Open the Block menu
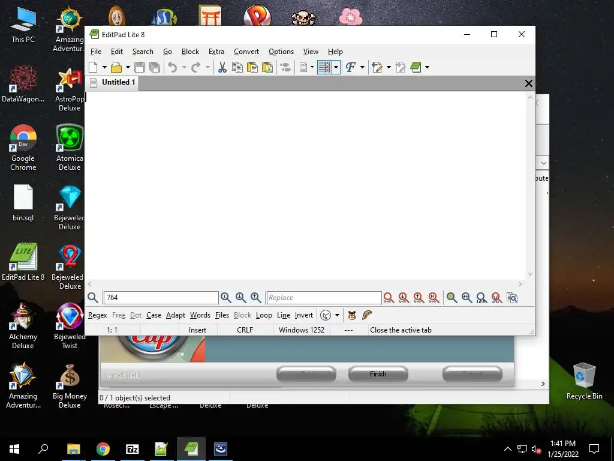Viewport: 614px width, 461px height. point(190,52)
